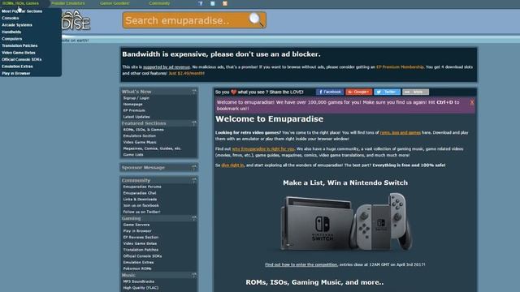Click the search magnifying glass icon
This screenshot has height=292, width=520.
coord(256,19)
